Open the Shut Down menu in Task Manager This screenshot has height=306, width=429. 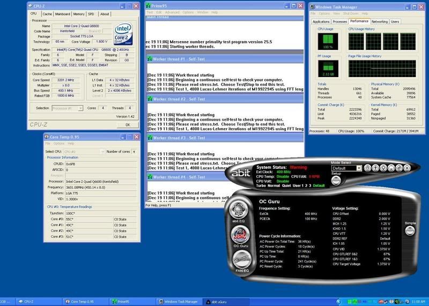coord(351,13)
